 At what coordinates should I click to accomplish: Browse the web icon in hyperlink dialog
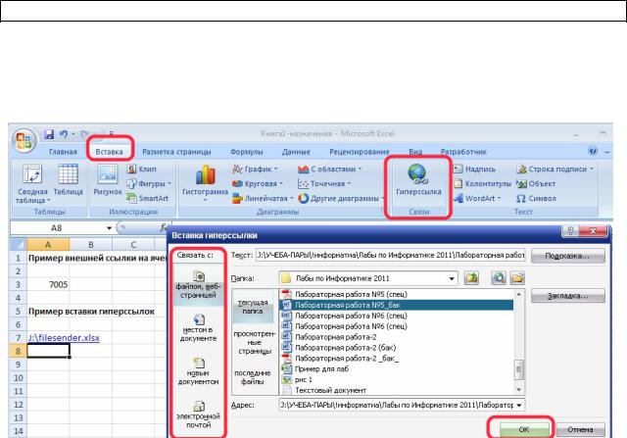point(499,278)
